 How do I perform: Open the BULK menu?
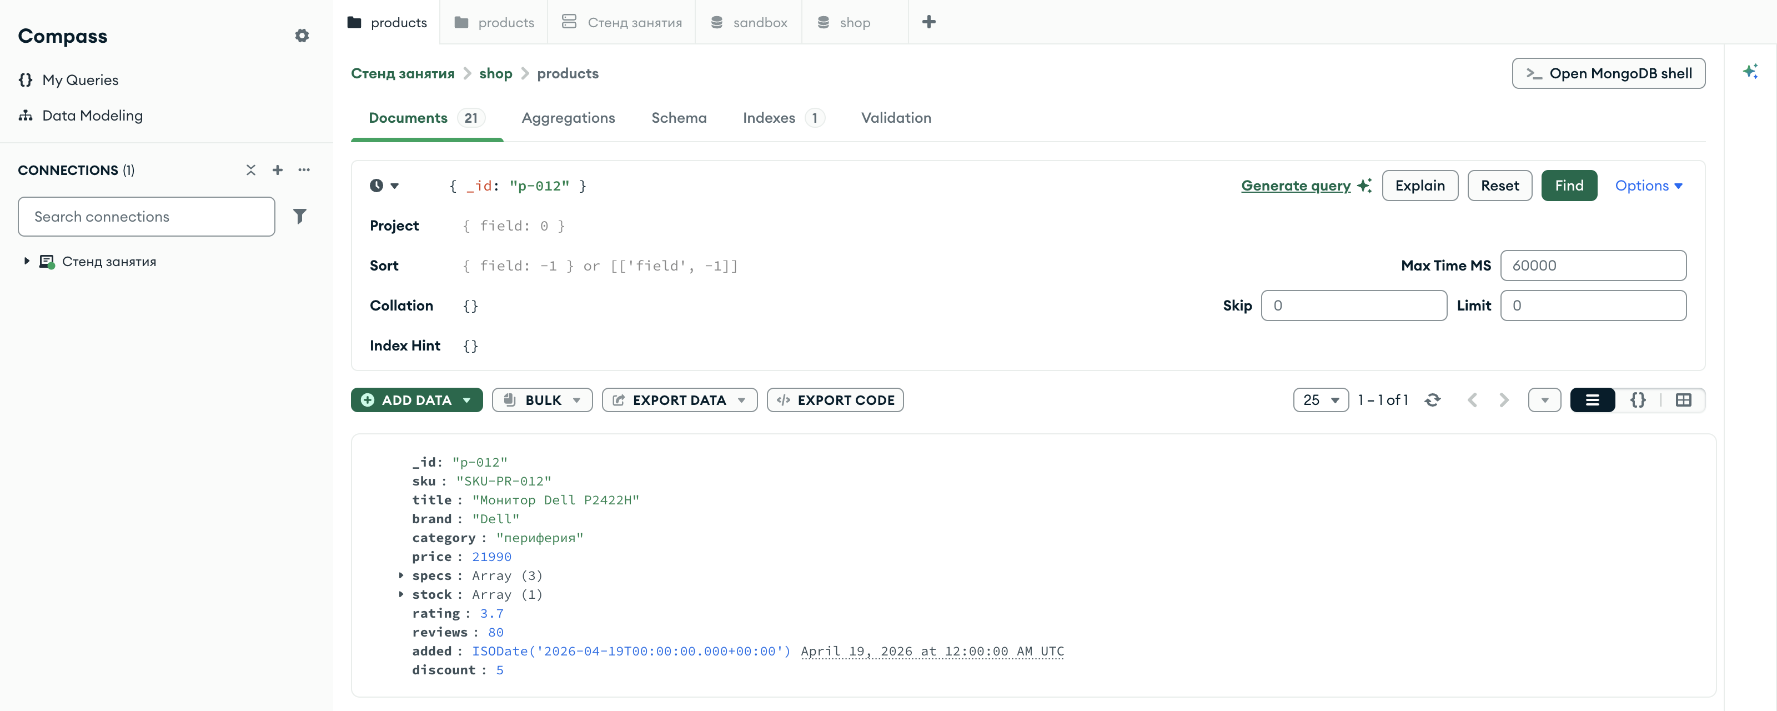542,400
